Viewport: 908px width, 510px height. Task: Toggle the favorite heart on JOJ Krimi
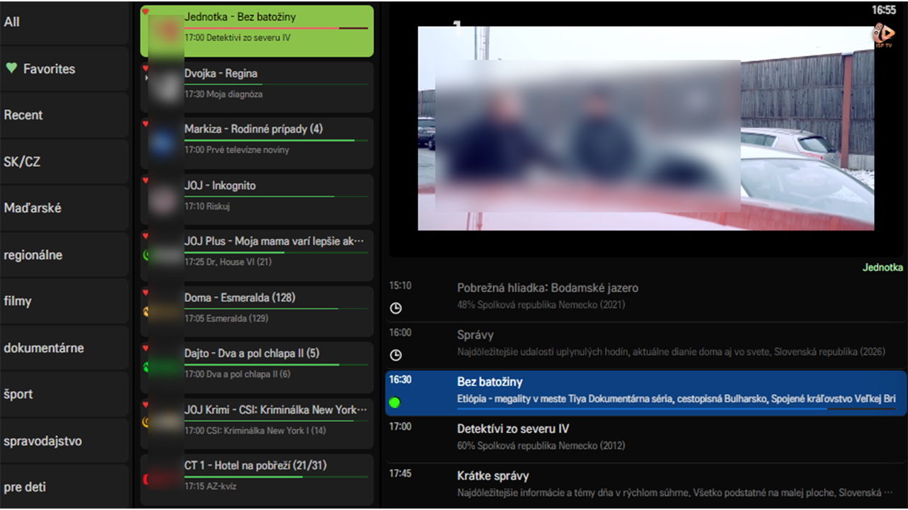point(145,404)
